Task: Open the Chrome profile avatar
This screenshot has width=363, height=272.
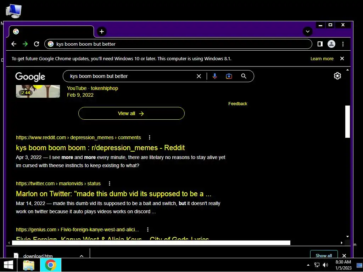Action: tap(331, 44)
